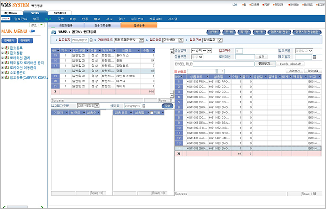Screen dimensions: 326x209
Task: Select product row 12 KG11432 HAL
Action: click(x=248, y=138)
